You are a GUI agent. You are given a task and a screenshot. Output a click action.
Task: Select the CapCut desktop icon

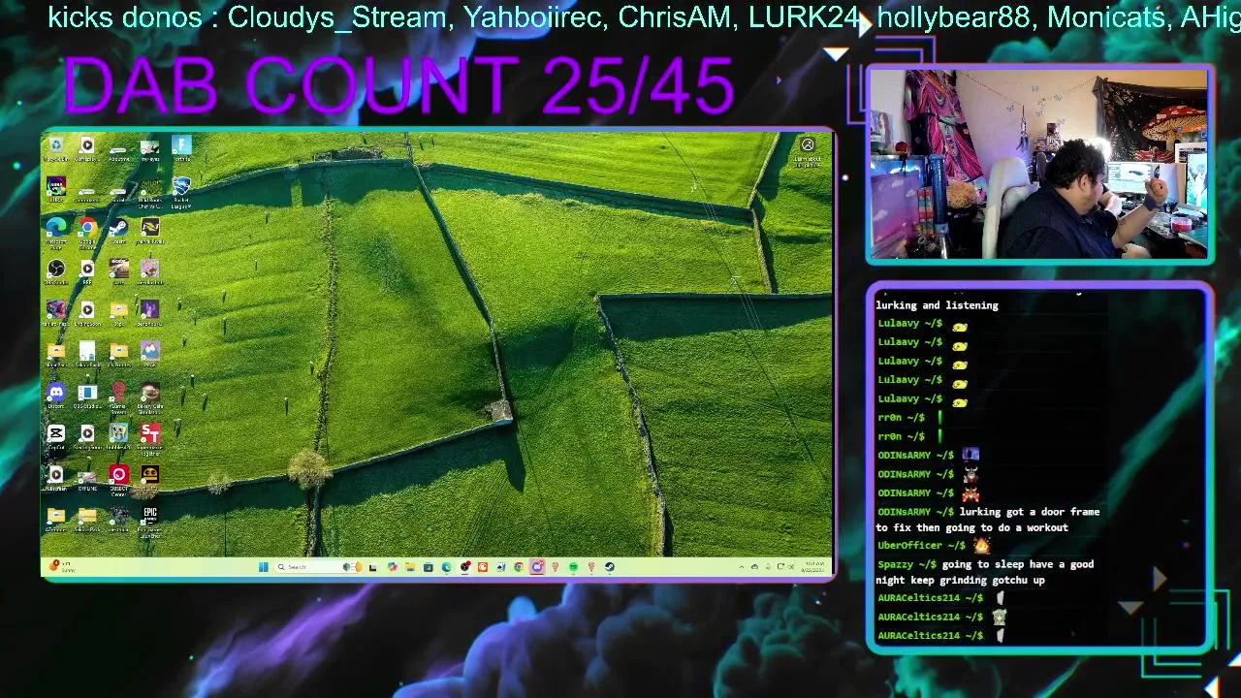coord(56,438)
